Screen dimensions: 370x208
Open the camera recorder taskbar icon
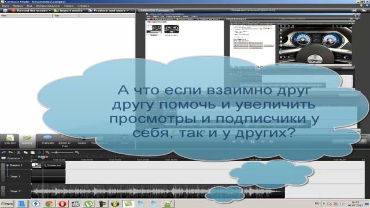[x=102, y=203]
